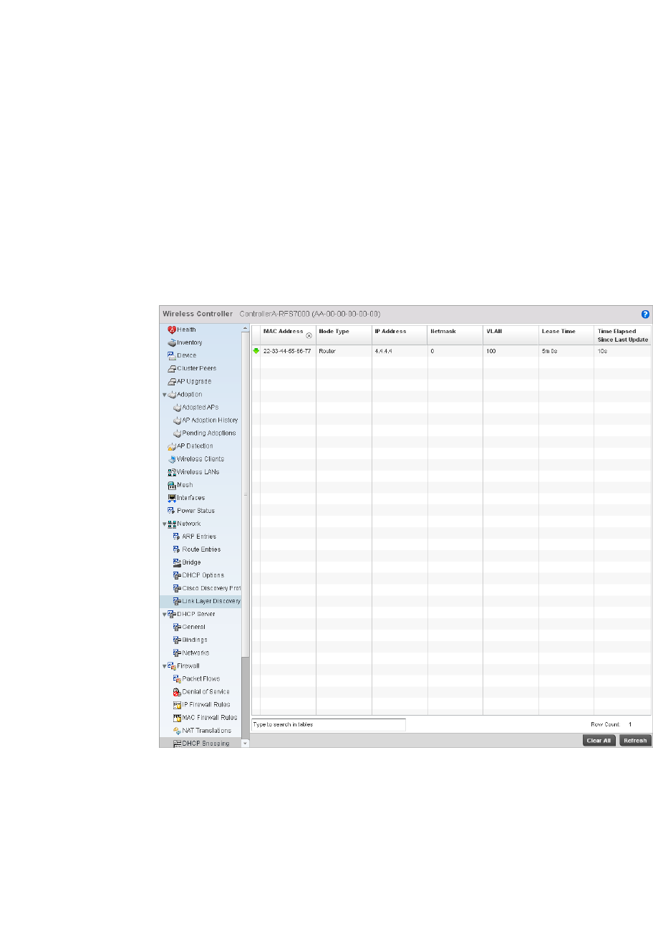Click the DHCP Options icon
This screenshot has width=653, height=937.
coord(178,575)
